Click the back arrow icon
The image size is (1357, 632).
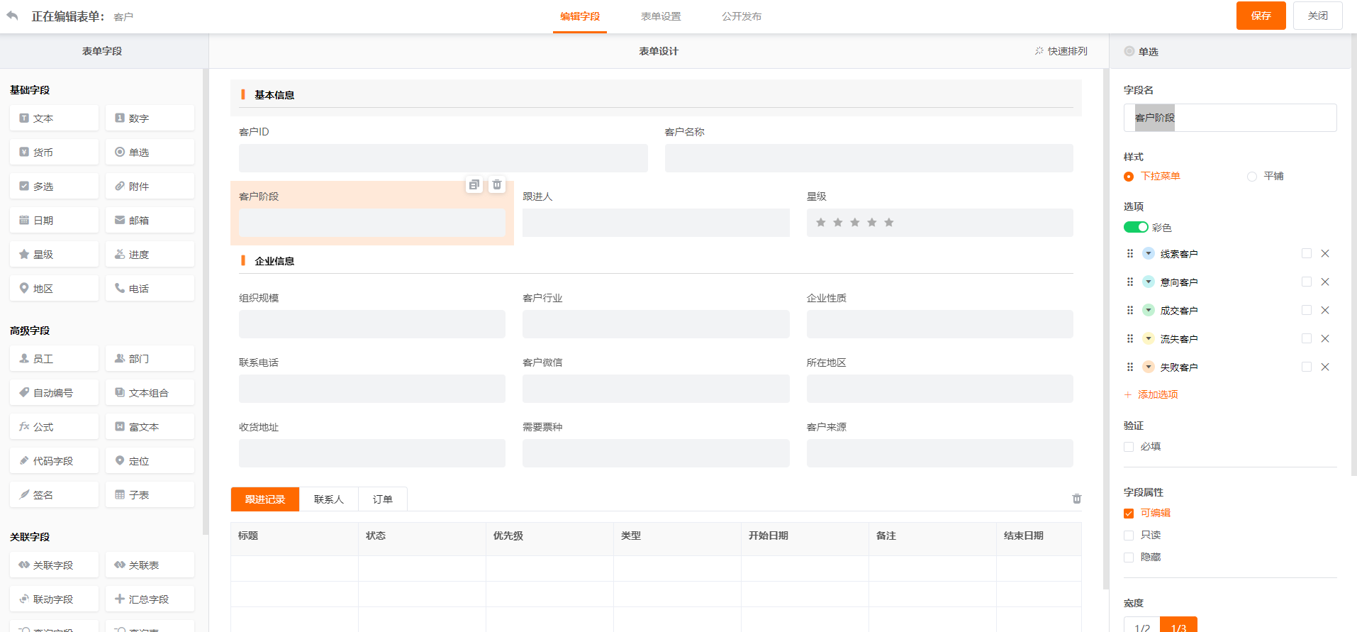12,16
